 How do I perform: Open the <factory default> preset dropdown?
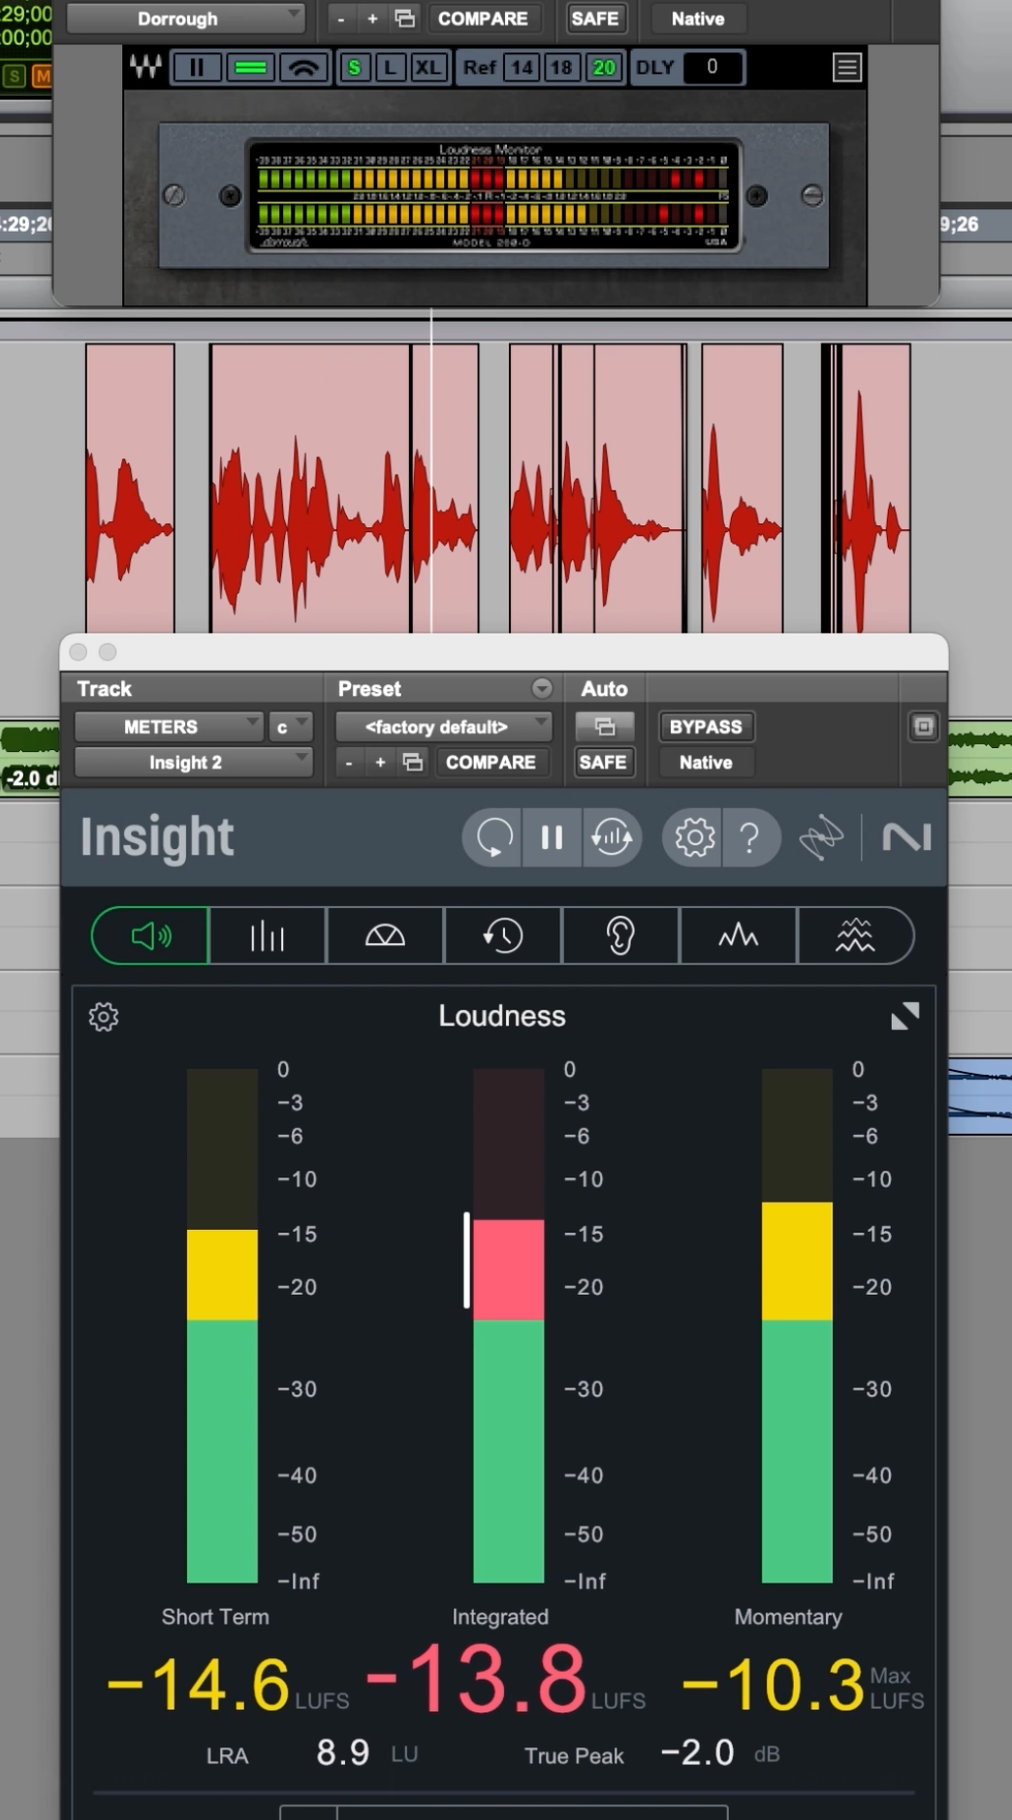(x=443, y=726)
